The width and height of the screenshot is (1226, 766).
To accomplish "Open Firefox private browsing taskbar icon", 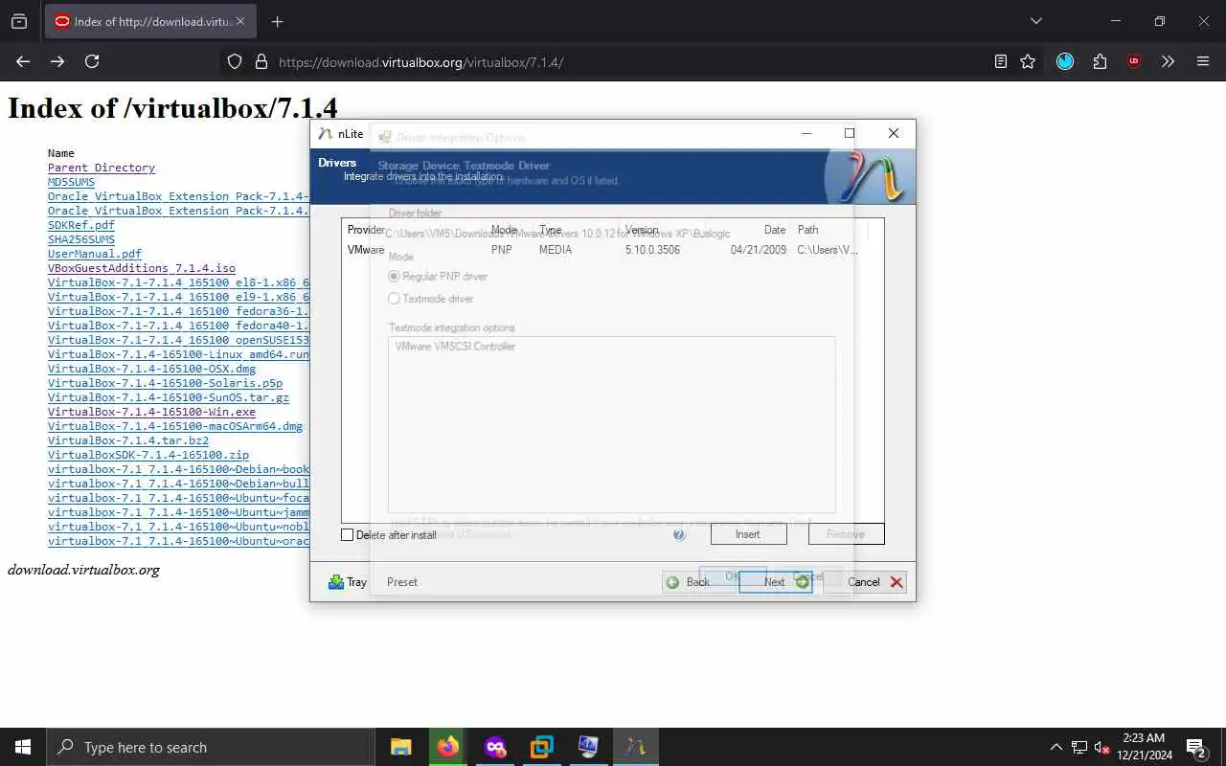I will pyautogui.click(x=495, y=747).
